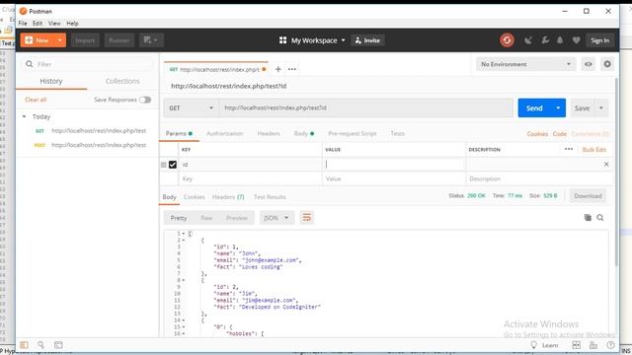Open the View menu
632x355 pixels.
tap(54, 24)
